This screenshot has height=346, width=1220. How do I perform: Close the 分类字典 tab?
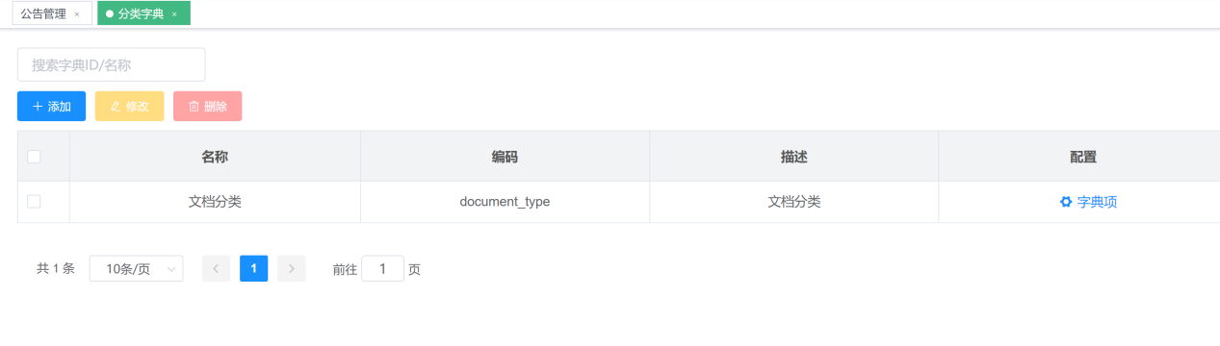[x=174, y=14]
